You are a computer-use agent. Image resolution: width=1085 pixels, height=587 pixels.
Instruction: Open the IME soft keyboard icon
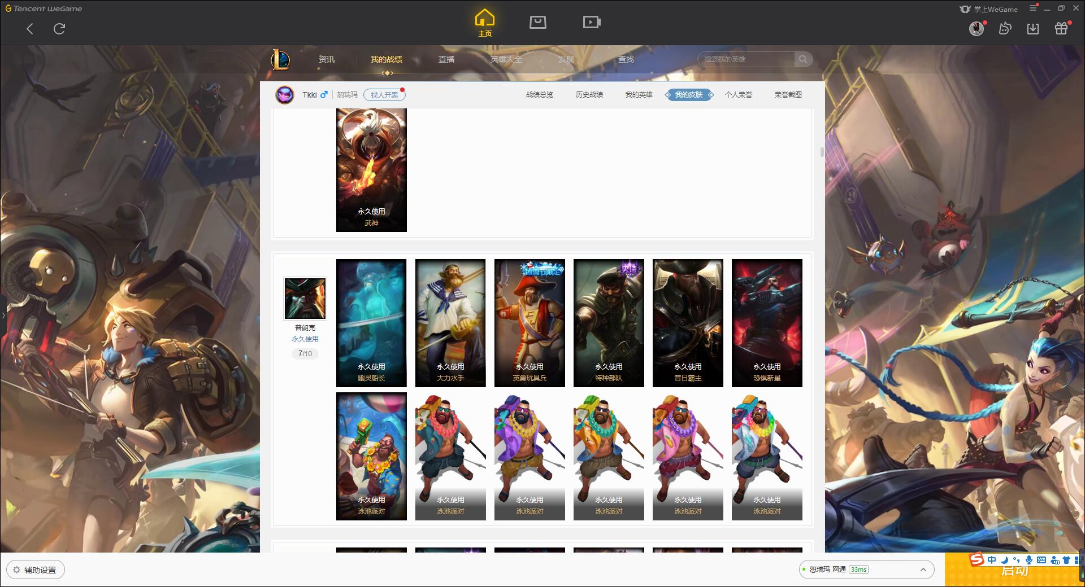(1041, 560)
